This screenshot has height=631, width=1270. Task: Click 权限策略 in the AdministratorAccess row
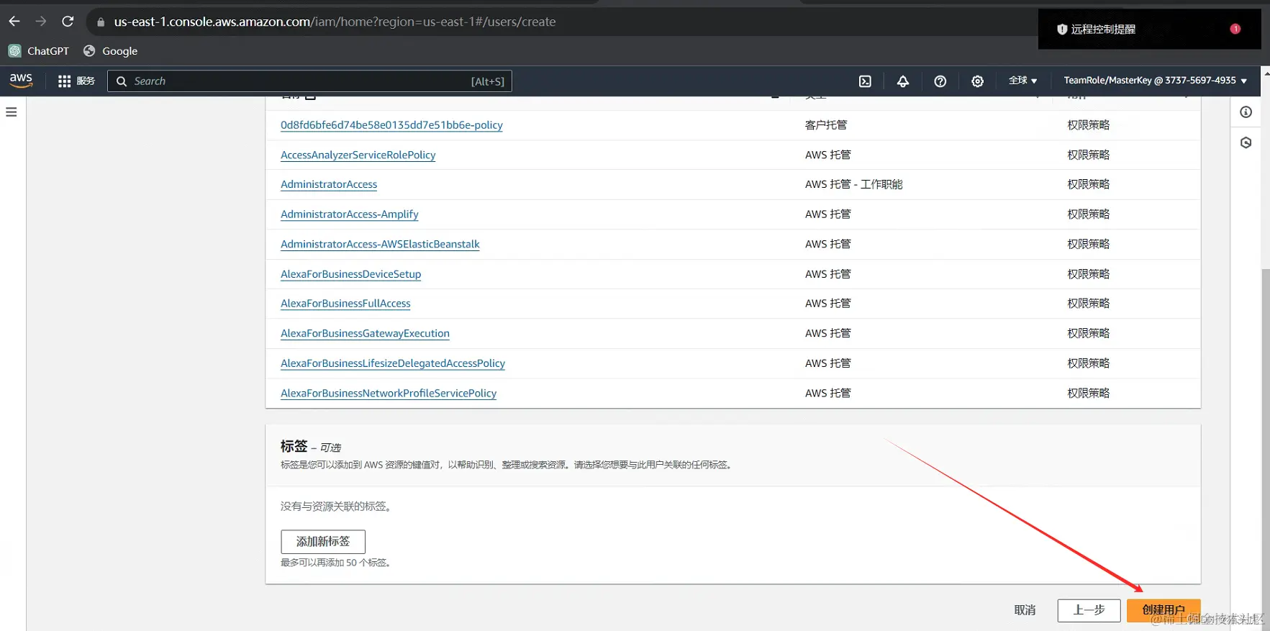[1089, 185]
